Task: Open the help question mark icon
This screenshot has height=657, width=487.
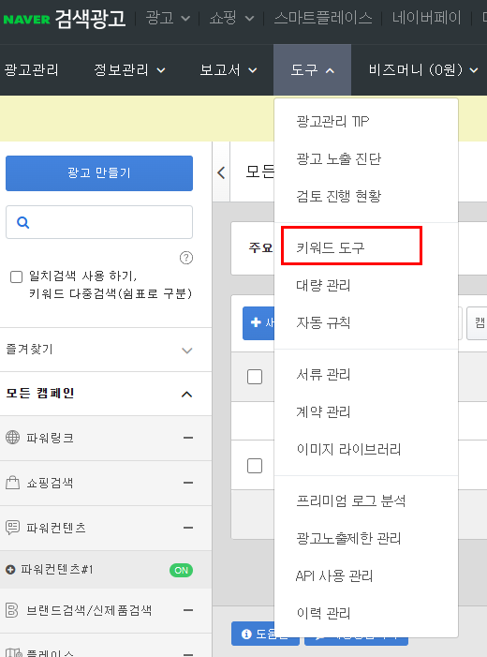Action: click(x=186, y=258)
